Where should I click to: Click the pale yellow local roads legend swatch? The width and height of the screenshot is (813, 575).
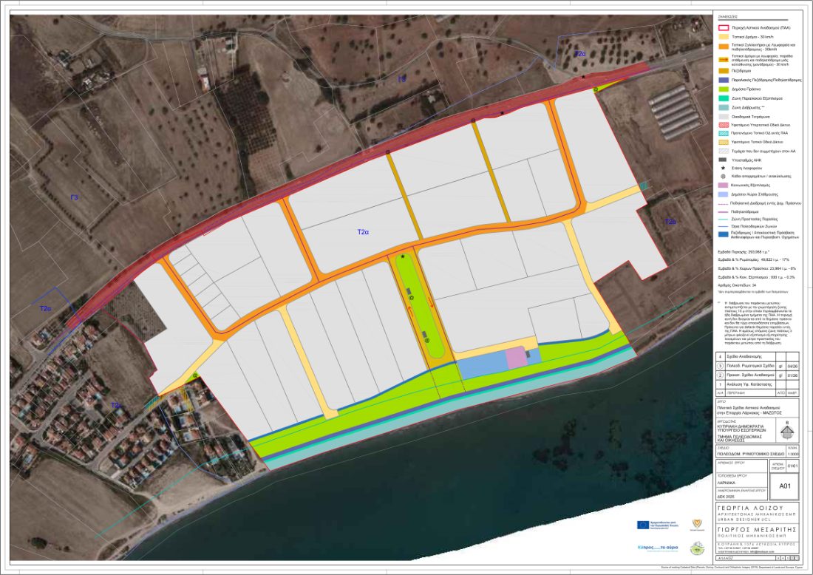tap(722, 37)
